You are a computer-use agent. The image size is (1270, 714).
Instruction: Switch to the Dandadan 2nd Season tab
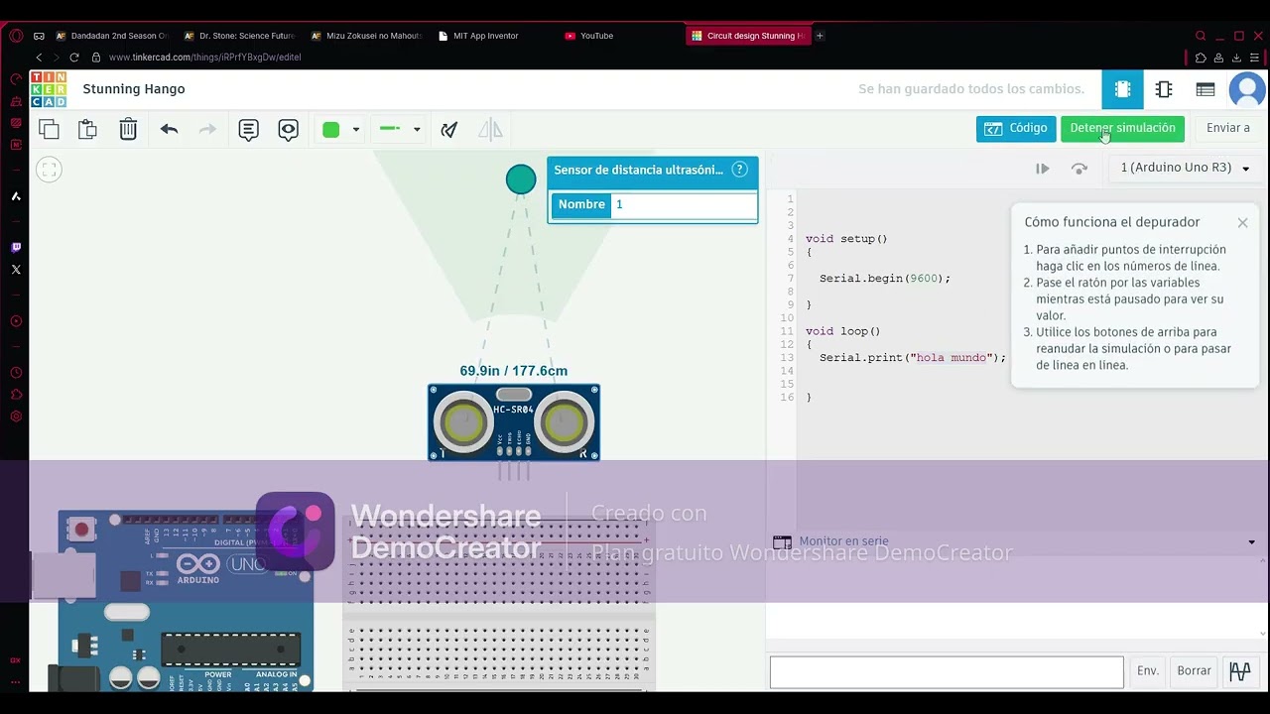pos(112,36)
